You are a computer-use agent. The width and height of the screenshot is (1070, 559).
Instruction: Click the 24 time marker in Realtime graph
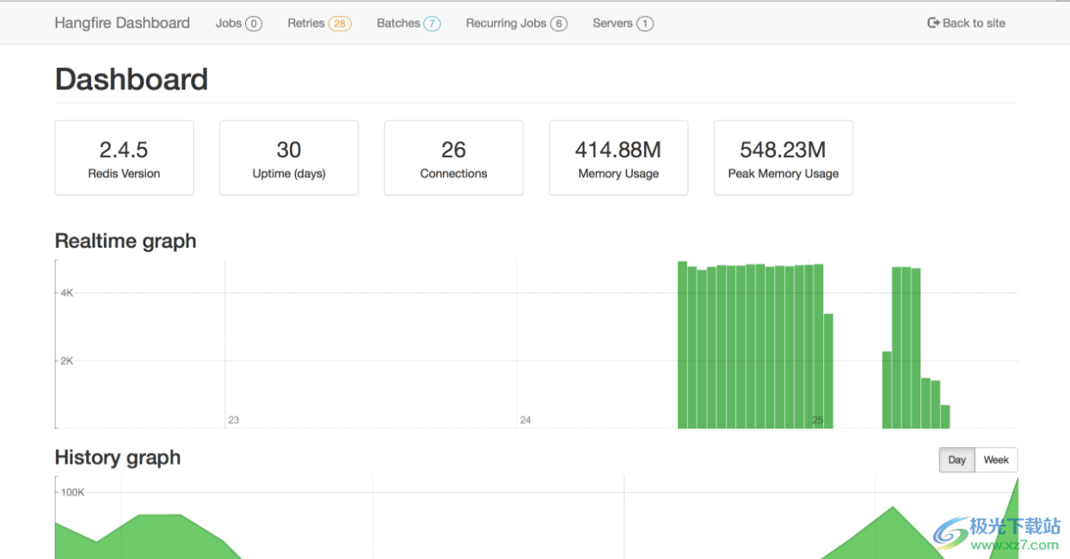(526, 421)
